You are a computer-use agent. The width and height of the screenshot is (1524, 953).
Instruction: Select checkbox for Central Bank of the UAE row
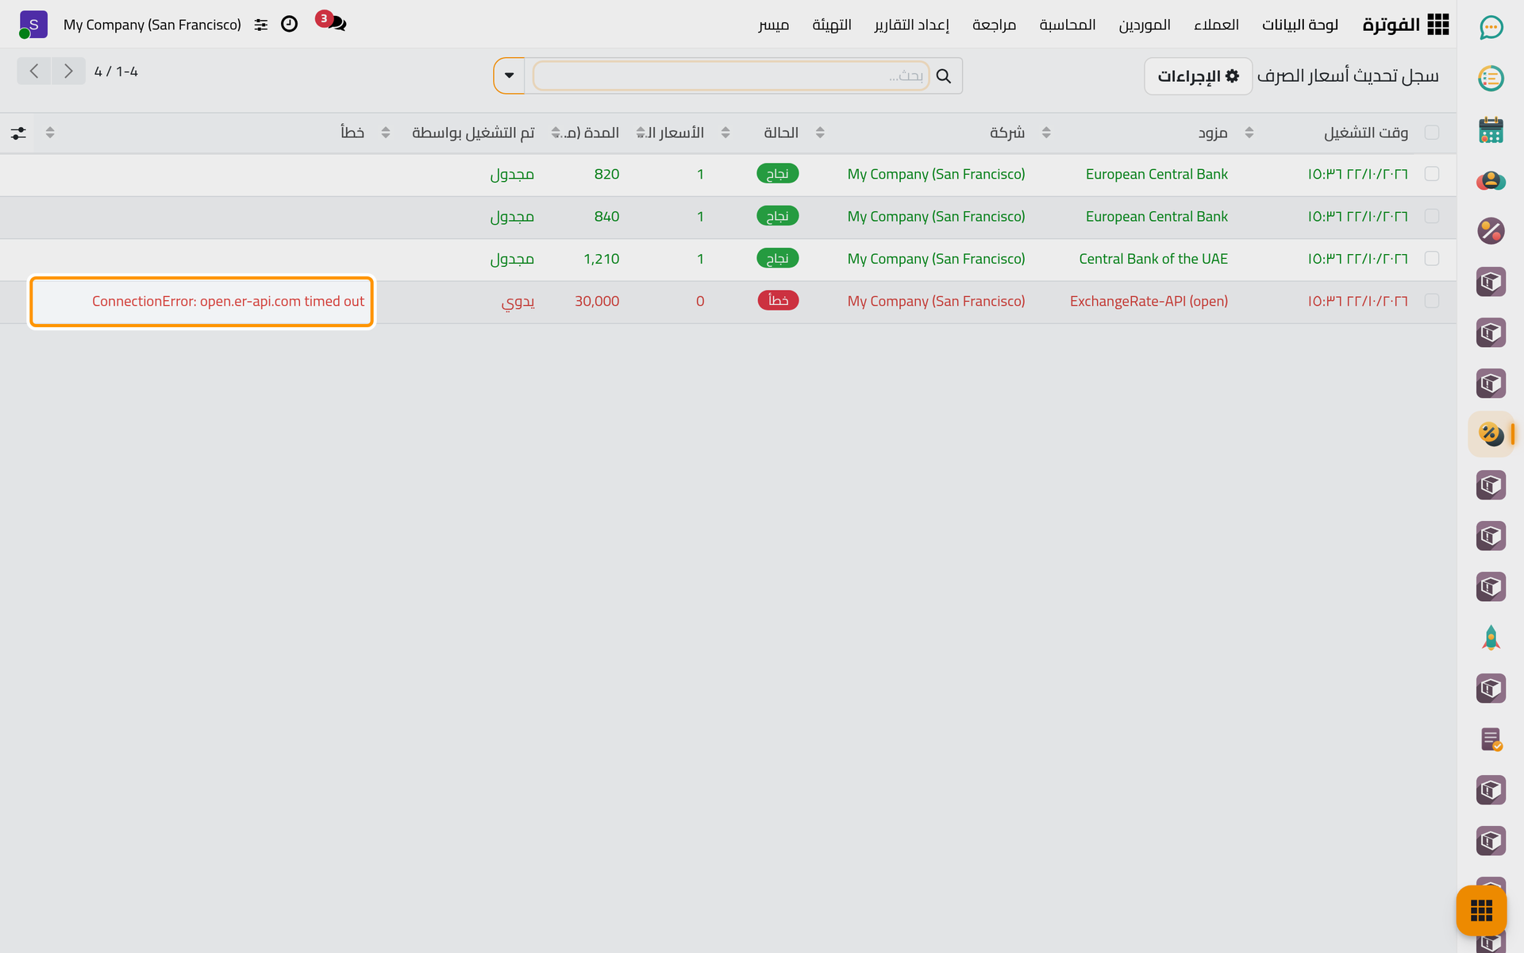1432,259
